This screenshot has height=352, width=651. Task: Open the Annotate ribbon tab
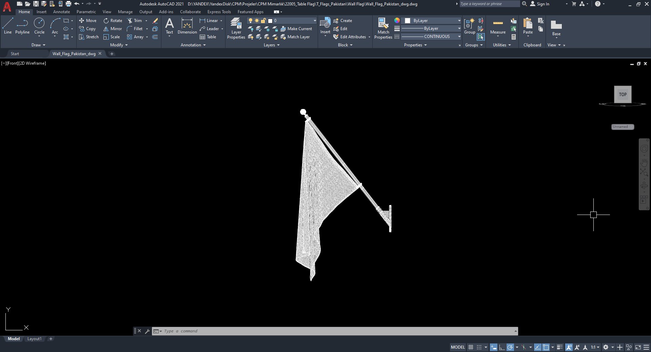(61, 12)
